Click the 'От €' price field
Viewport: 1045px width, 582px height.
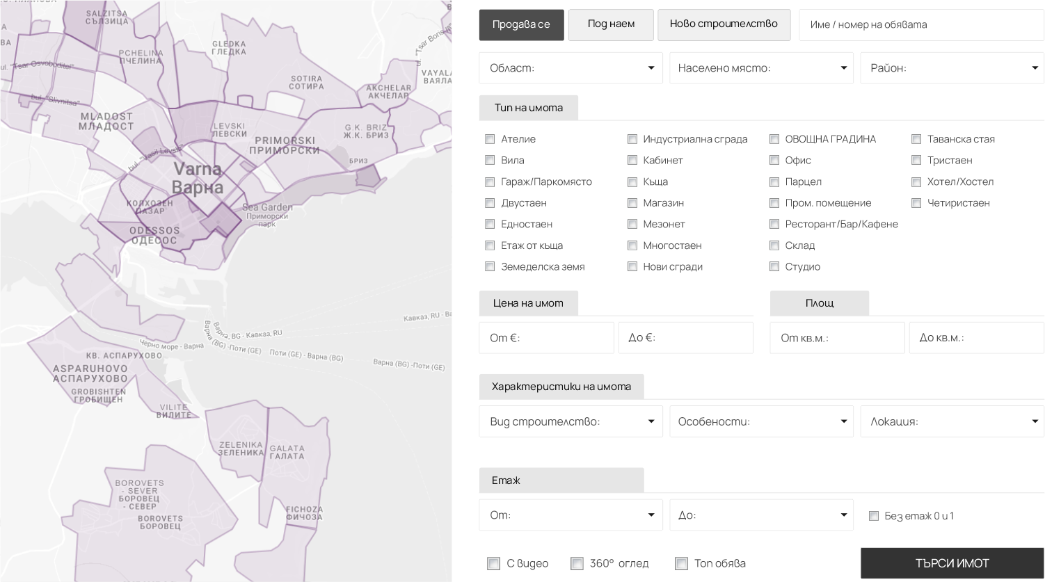tap(546, 338)
